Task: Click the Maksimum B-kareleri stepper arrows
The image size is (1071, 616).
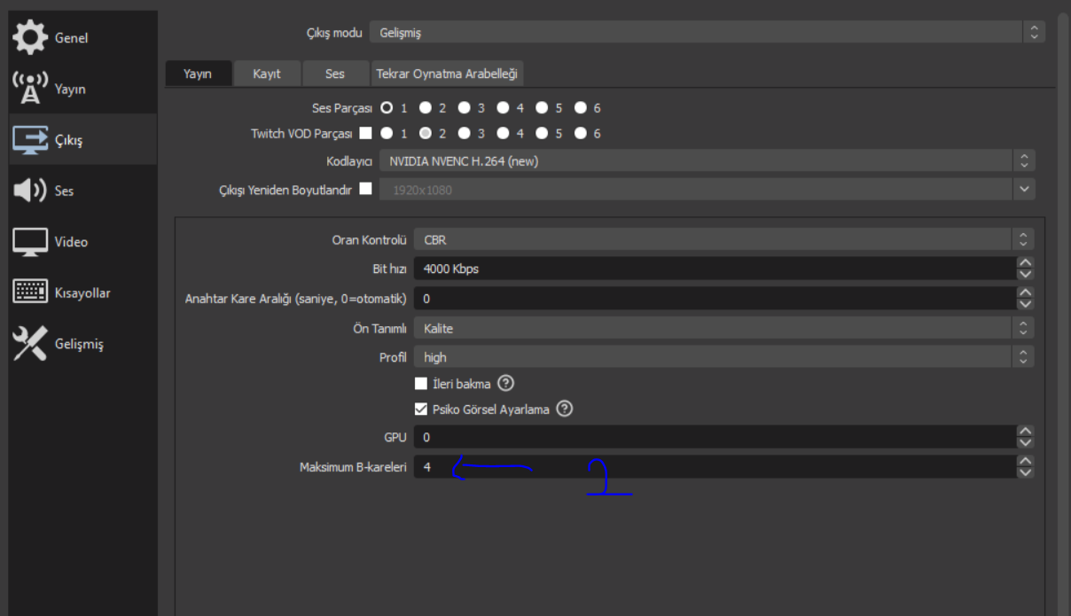Action: click(x=1027, y=467)
